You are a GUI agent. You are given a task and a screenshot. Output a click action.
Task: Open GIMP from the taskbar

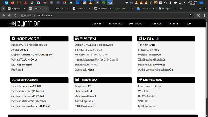coord(45,2)
